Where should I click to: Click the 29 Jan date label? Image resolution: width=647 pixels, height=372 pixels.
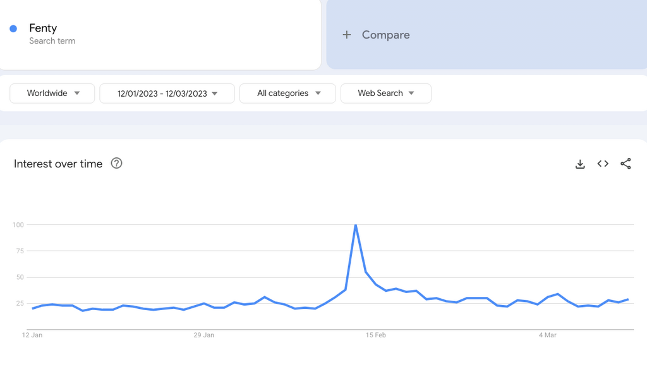[x=203, y=335]
